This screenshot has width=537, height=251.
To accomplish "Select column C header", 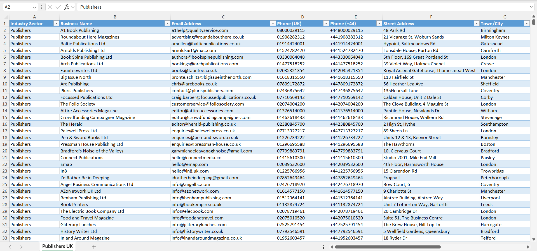I will [x=223, y=17].
